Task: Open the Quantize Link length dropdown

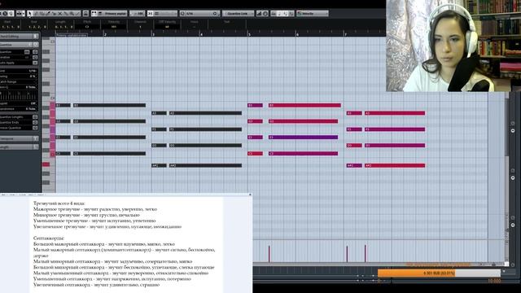Action: pos(239,14)
